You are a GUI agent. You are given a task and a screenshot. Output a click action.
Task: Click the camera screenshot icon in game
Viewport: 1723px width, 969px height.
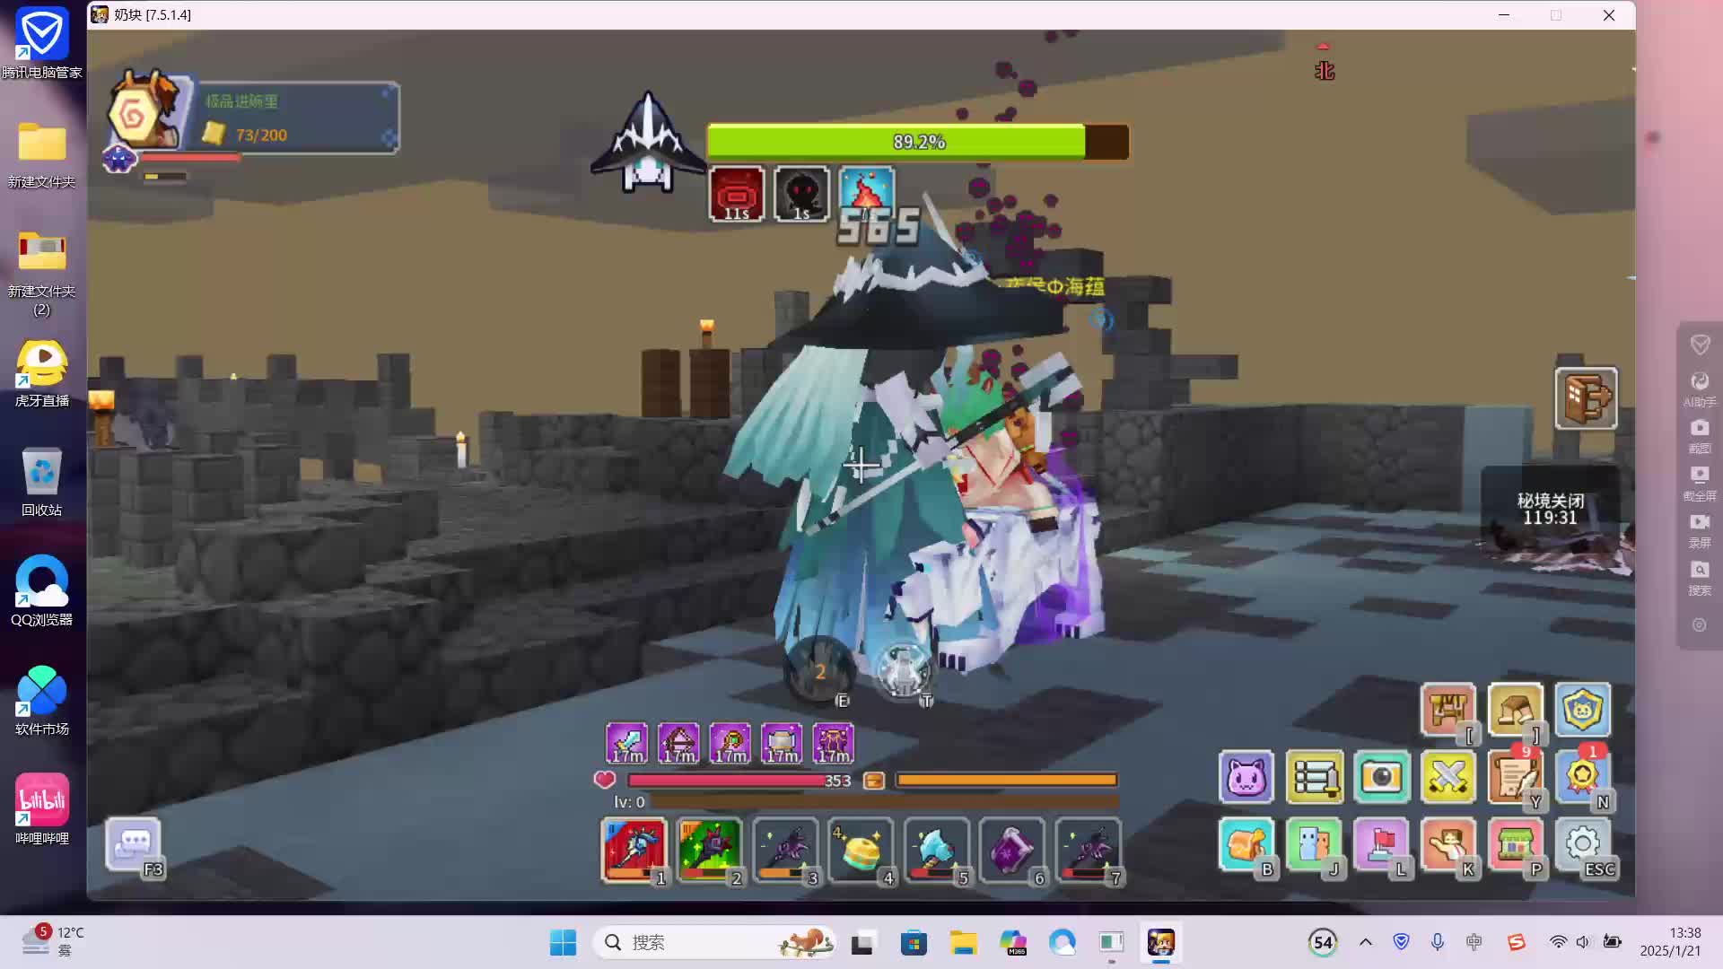(x=1381, y=777)
